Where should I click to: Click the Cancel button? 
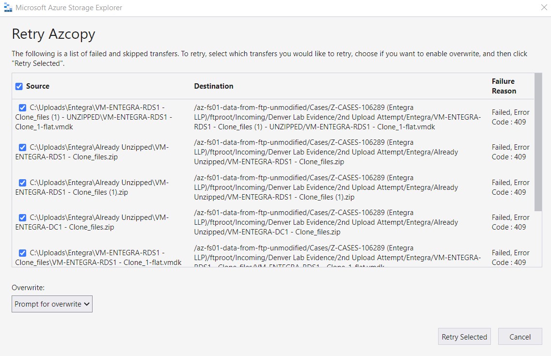[520, 337]
